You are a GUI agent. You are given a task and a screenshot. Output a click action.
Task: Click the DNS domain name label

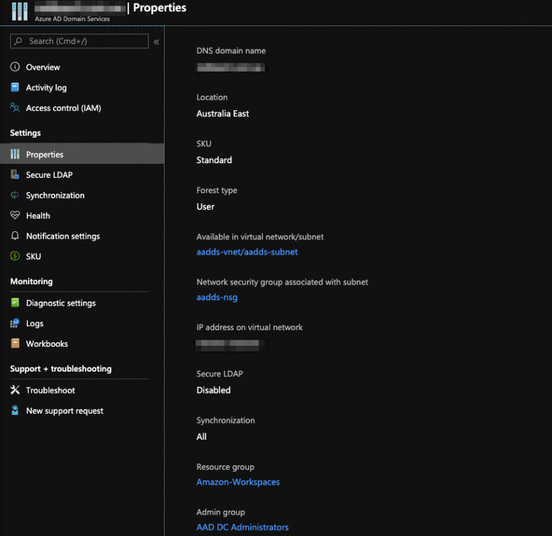point(231,51)
